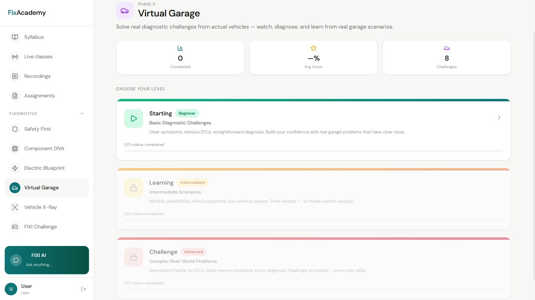The height and width of the screenshot is (300, 535).
Task: Click the FIXI Challenge icon
Action: [x=15, y=226]
